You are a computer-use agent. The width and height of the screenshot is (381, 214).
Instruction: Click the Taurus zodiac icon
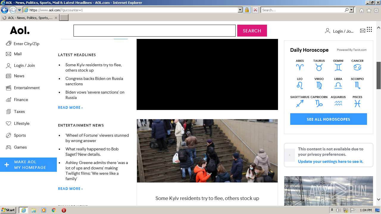click(x=319, y=67)
